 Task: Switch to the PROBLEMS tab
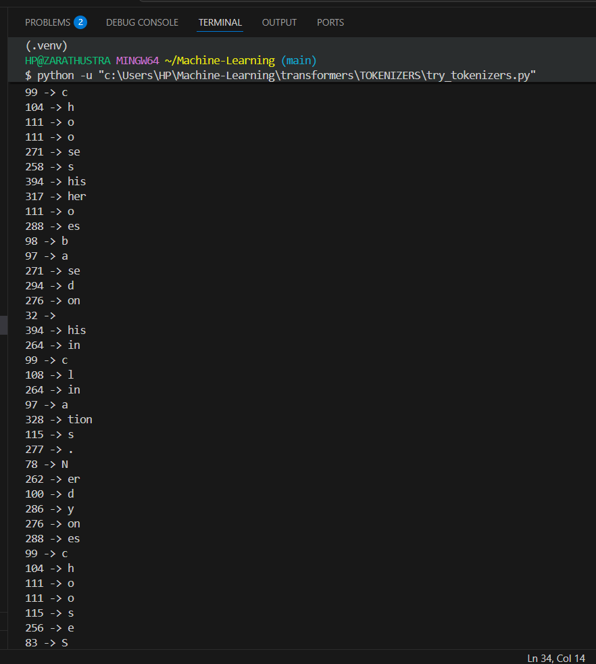47,22
